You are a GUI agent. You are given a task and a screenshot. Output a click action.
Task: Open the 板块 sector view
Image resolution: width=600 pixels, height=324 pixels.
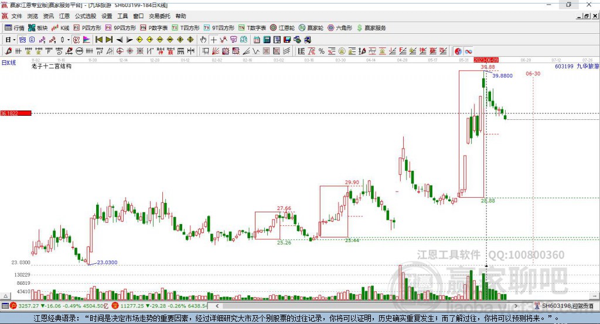pyautogui.click(x=38, y=28)
